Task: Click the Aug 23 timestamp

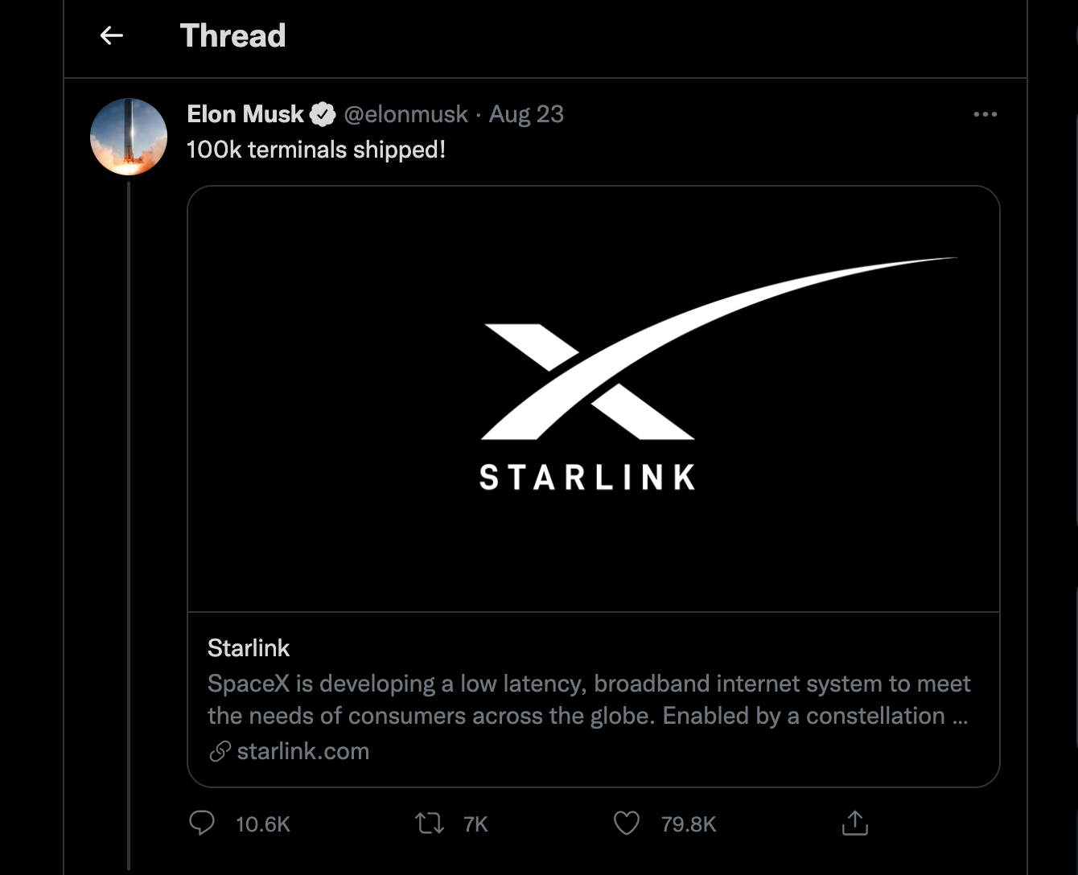Action: 526,114
